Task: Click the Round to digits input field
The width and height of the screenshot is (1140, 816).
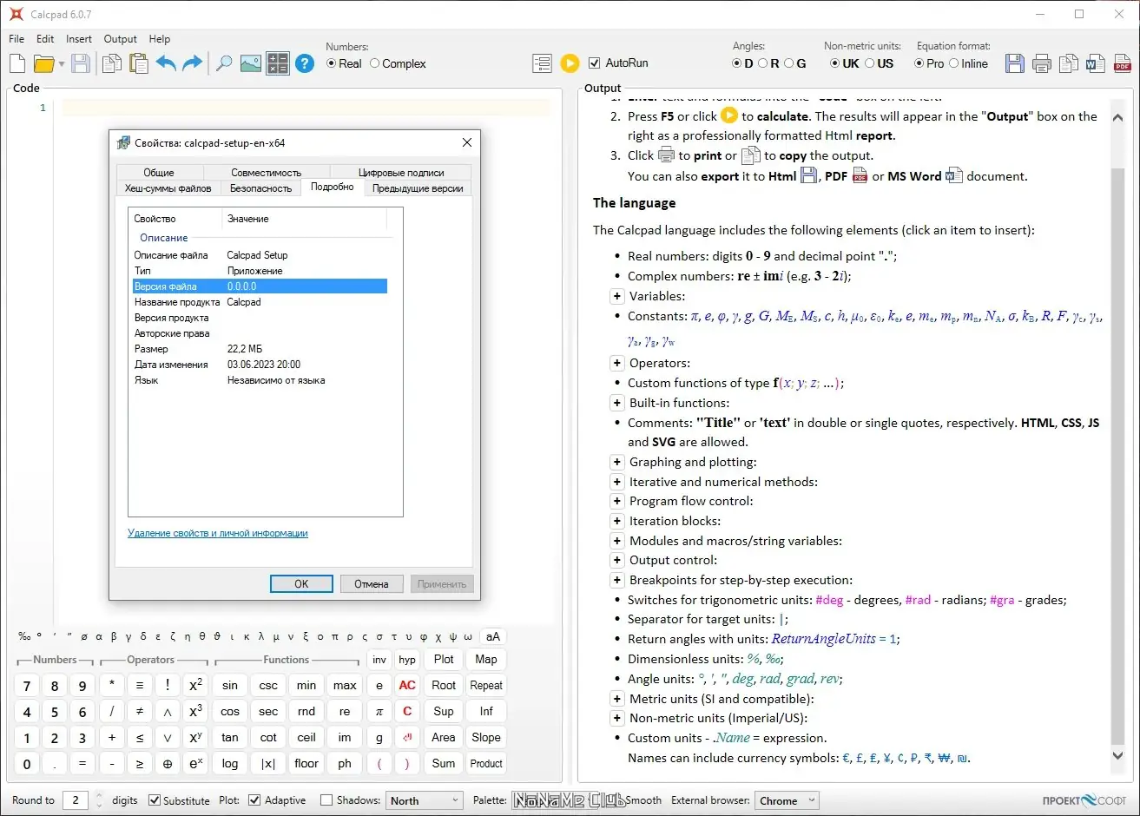Action: coord(76,800)
